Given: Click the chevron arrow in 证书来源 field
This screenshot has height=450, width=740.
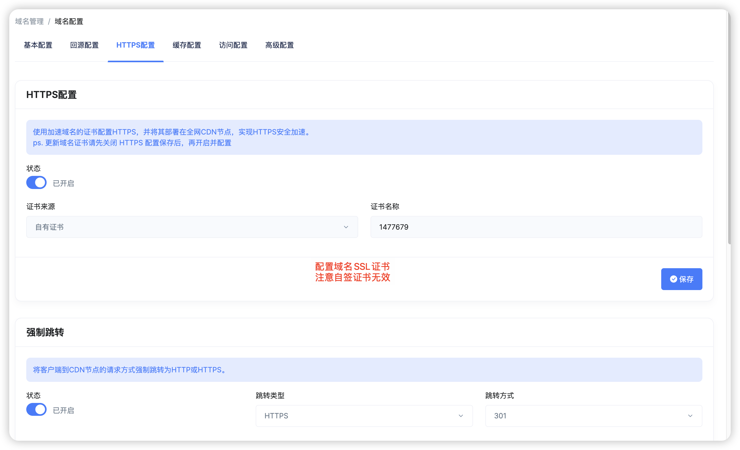Looking at the screenshot, I should [x=346, y=227].
